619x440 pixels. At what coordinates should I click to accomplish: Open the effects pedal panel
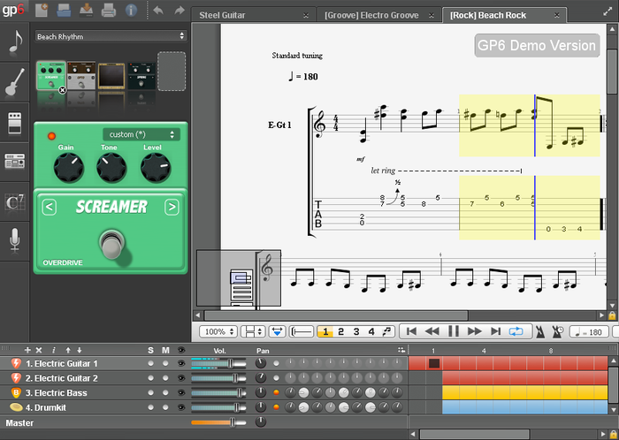(15, 122)
